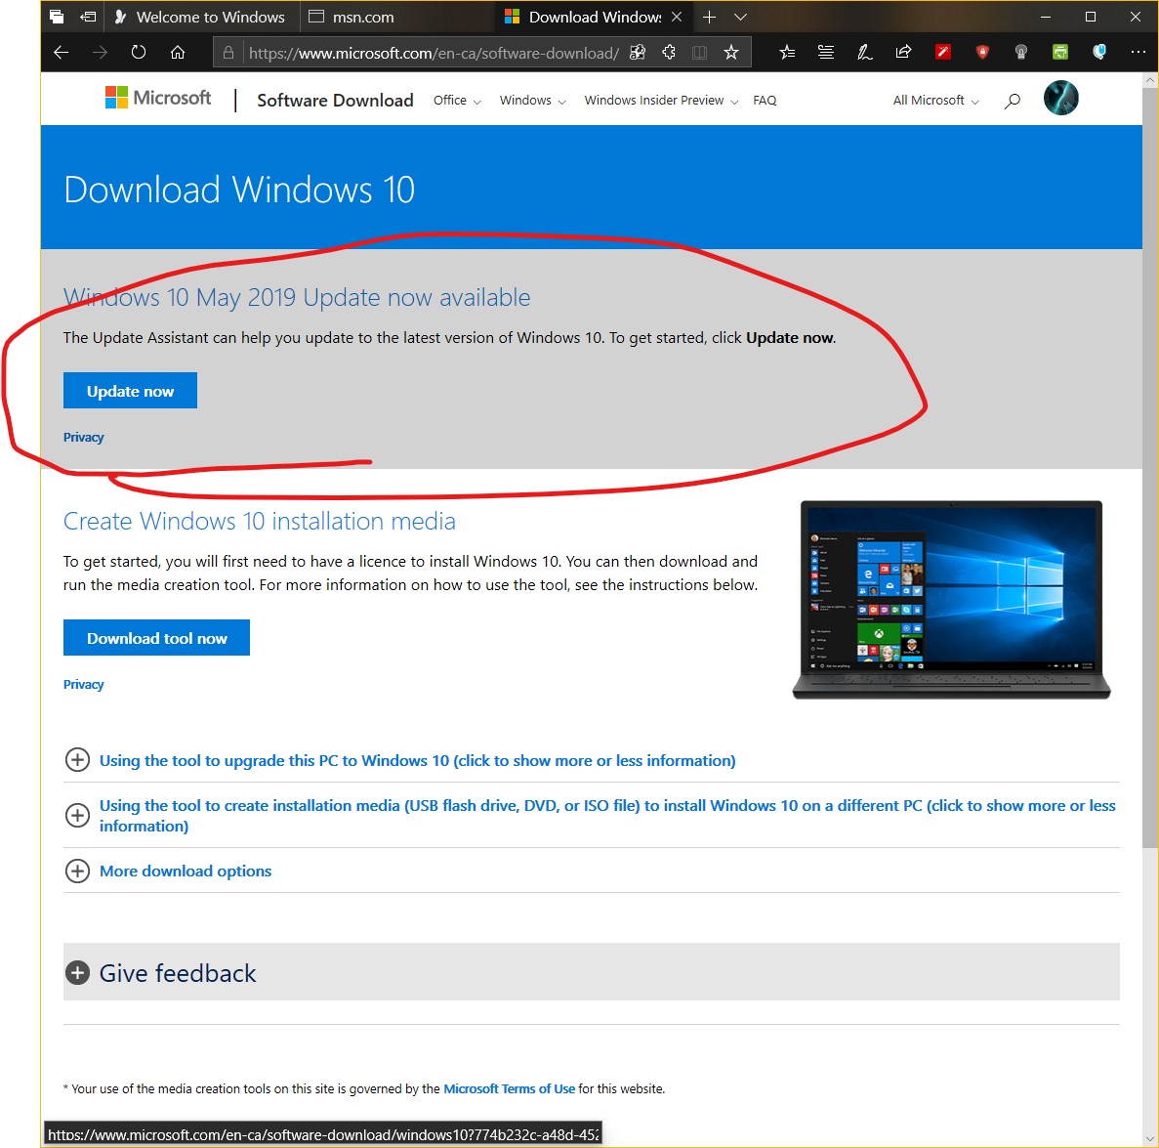Show tabs you've set aside
Screen dimensions: 1159x1148
pos(57,17)
